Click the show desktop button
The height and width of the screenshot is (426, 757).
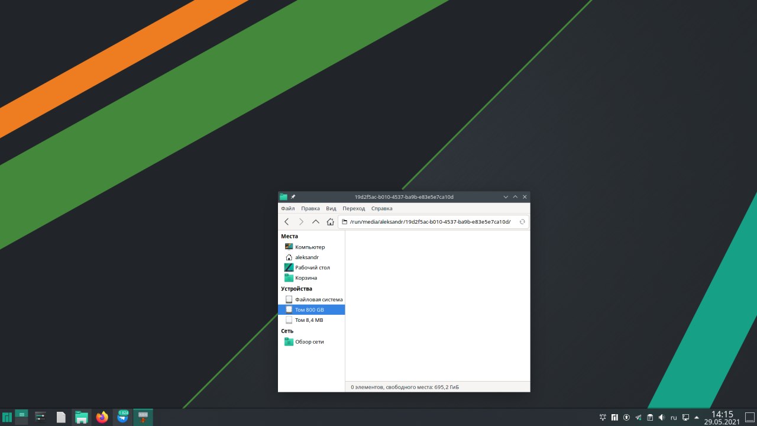(x=749, y=417)
